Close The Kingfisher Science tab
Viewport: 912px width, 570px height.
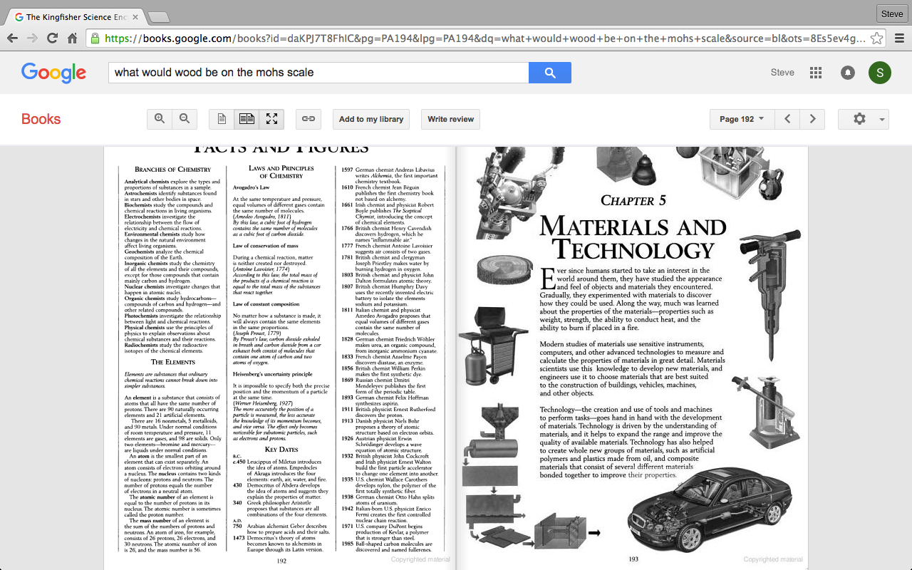click(135, 16)
